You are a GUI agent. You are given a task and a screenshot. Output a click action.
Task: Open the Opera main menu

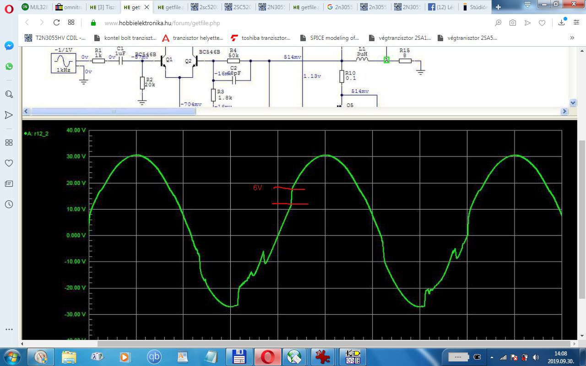tap(9, 9)
